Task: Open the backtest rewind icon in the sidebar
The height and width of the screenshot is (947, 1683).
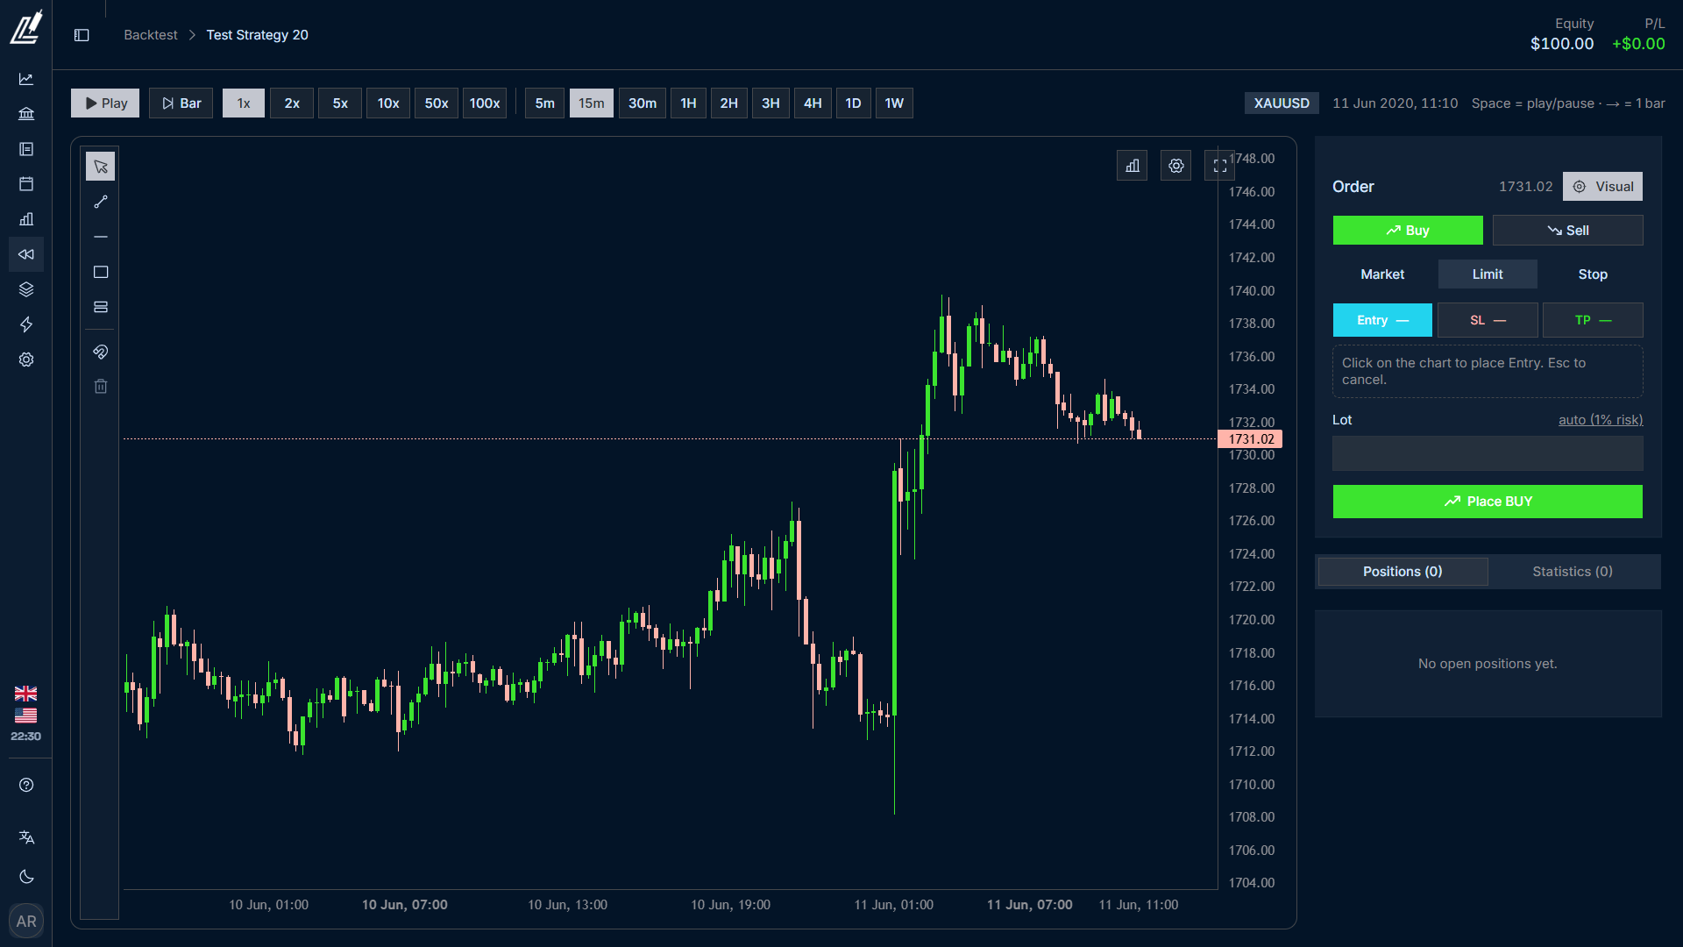Action: 26,254
